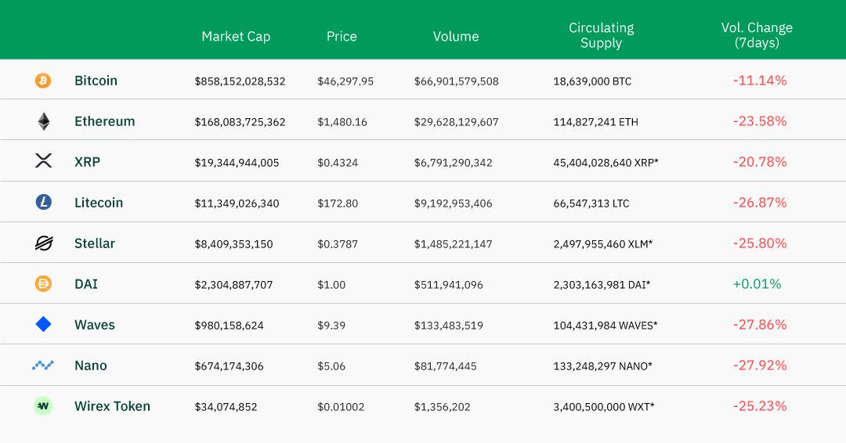The height and width of the screenshot is (443, 846).
Task: Click the green +0.01% DAI change
Action: coord(757,283)
